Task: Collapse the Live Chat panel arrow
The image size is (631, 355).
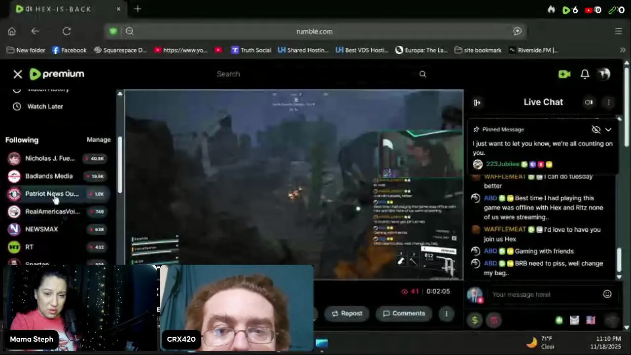Action: [477, 103]
